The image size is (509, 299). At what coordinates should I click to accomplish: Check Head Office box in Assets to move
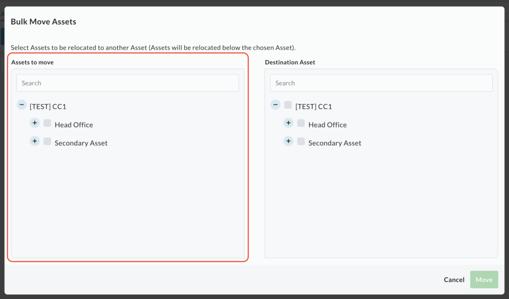47,123
